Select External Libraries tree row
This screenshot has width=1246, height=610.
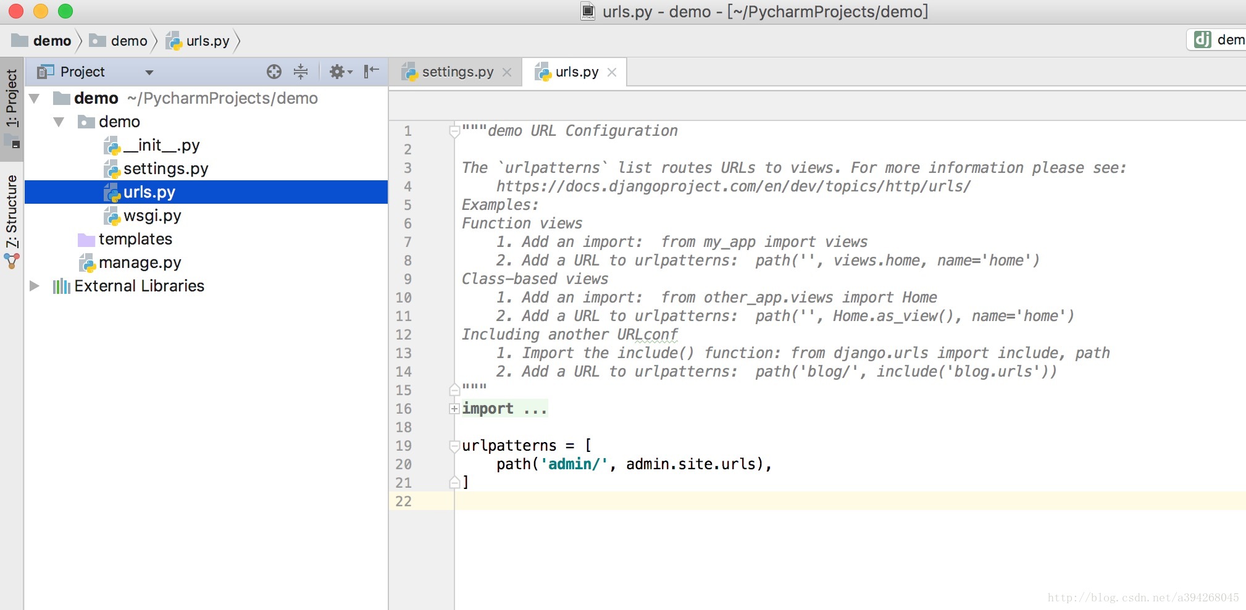coord(206,286)
